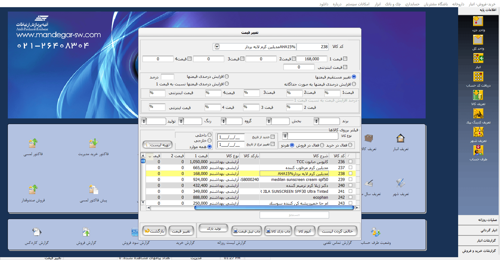Open فاکتور لمسی icon
The height and width of the screenshot is (260, 500).
(33, 143)
